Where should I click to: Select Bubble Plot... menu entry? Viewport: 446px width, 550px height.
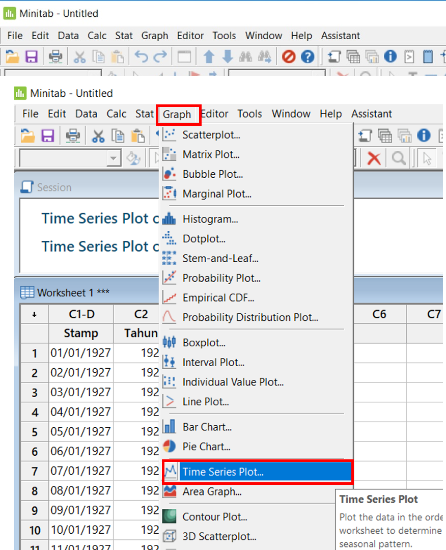coord(256,174)
